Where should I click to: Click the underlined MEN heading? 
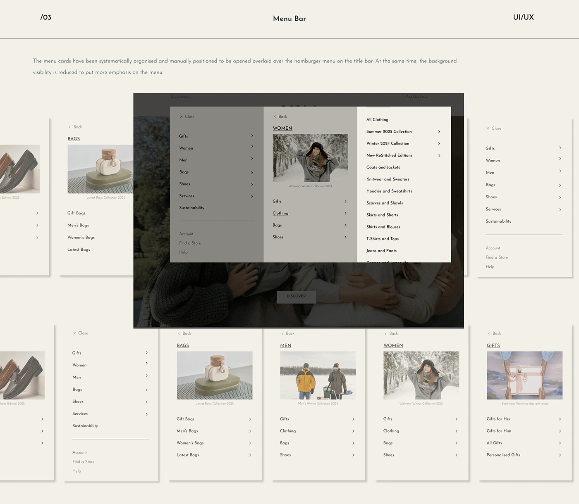pyautogui.click(x=286, y=346)
